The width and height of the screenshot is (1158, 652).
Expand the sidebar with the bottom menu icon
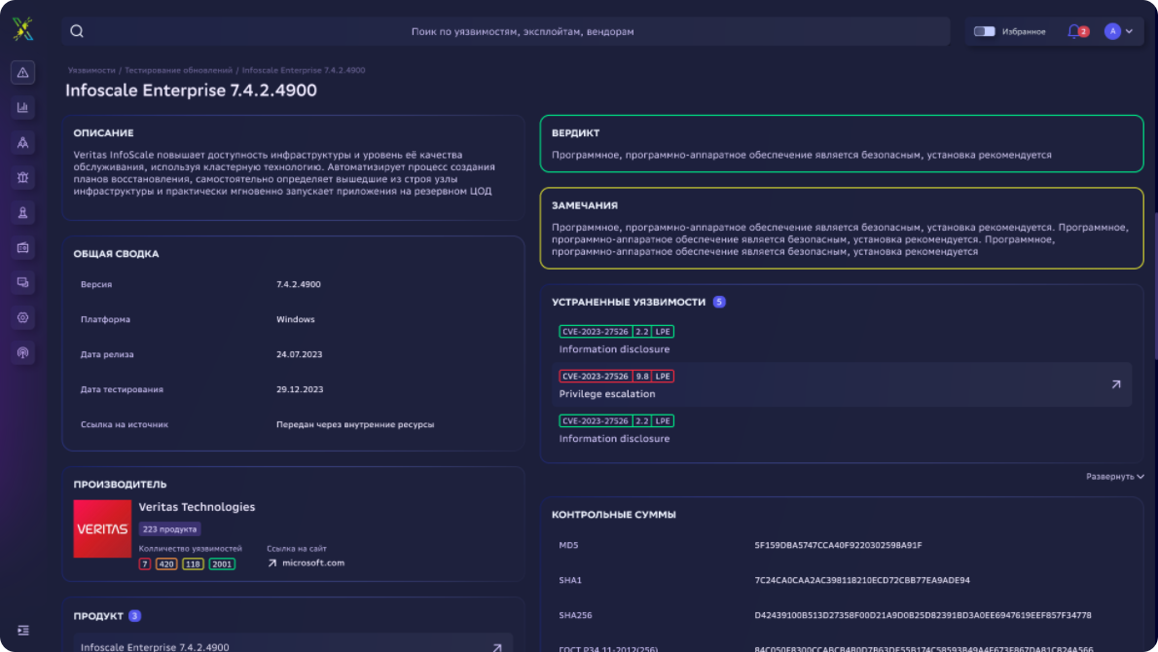tap(23, 631)
